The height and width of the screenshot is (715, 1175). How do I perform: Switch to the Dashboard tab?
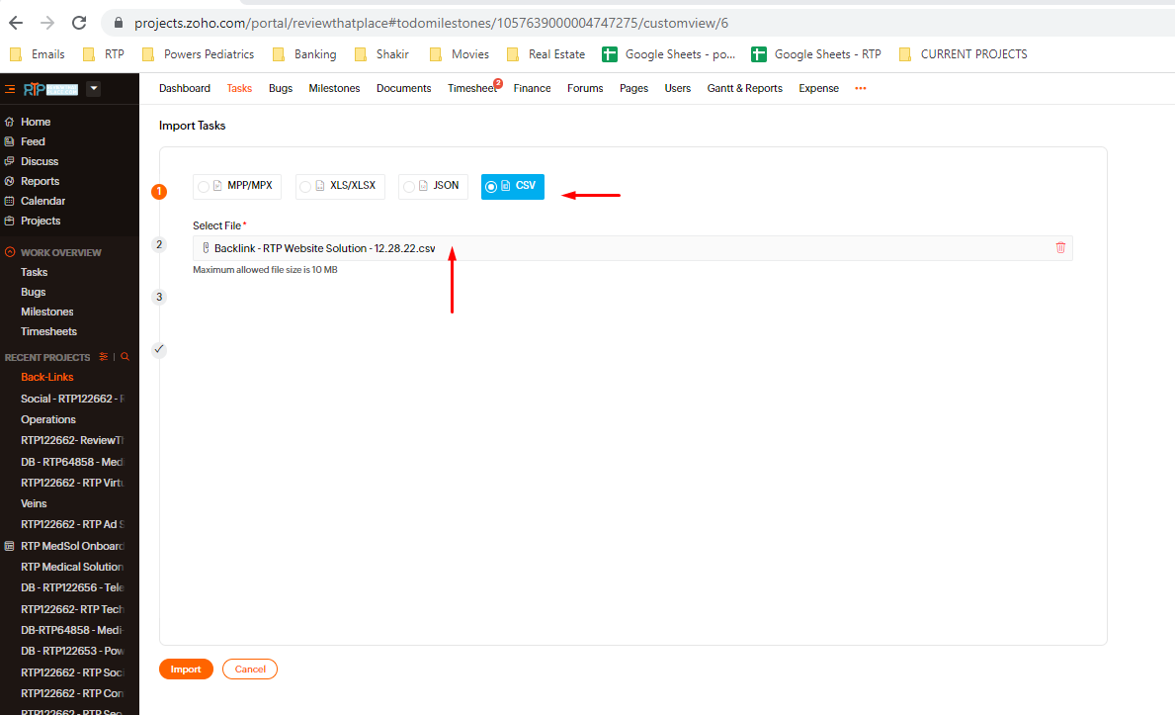185,89
